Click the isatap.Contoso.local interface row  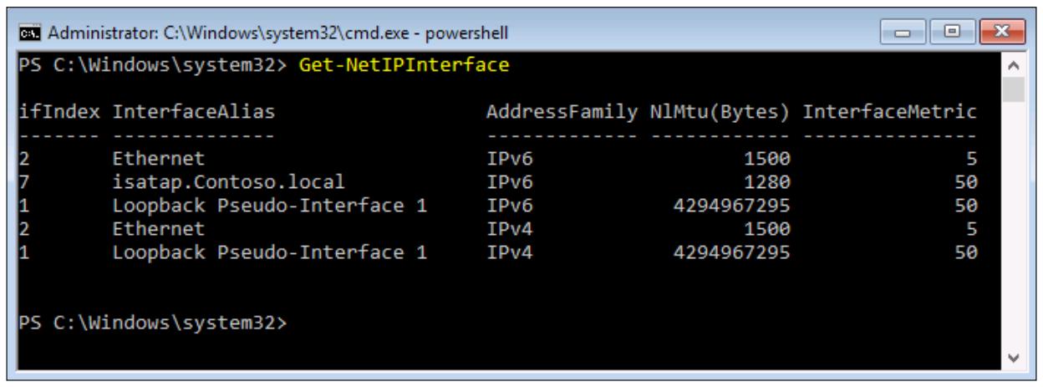pyautogui.click(x=498, y=180)
